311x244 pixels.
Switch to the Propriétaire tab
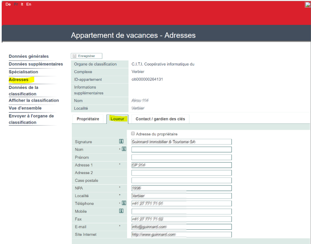pyautogui.click(x=88, y=119)
